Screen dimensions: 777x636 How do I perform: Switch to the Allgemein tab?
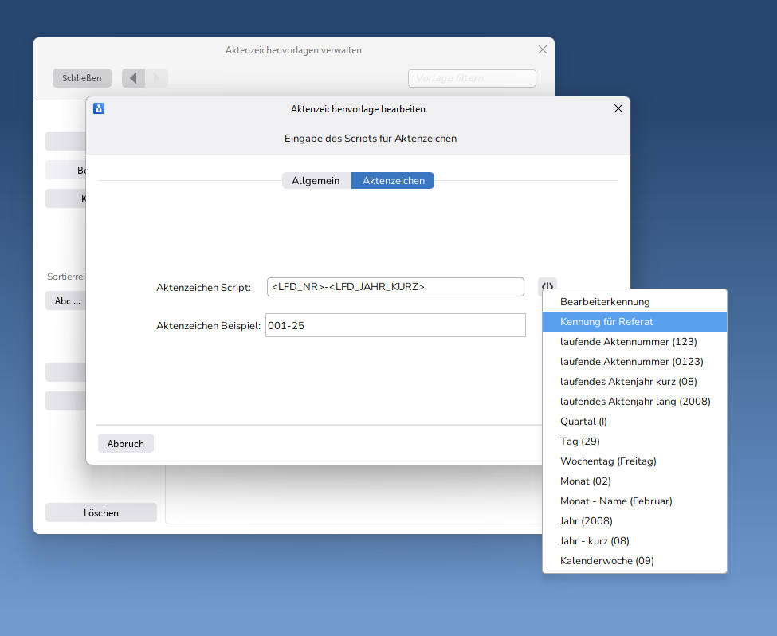click(x=316, y=181)
